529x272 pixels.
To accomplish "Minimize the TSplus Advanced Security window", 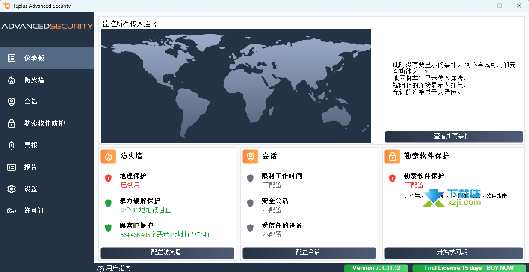I will coord(479,6).
